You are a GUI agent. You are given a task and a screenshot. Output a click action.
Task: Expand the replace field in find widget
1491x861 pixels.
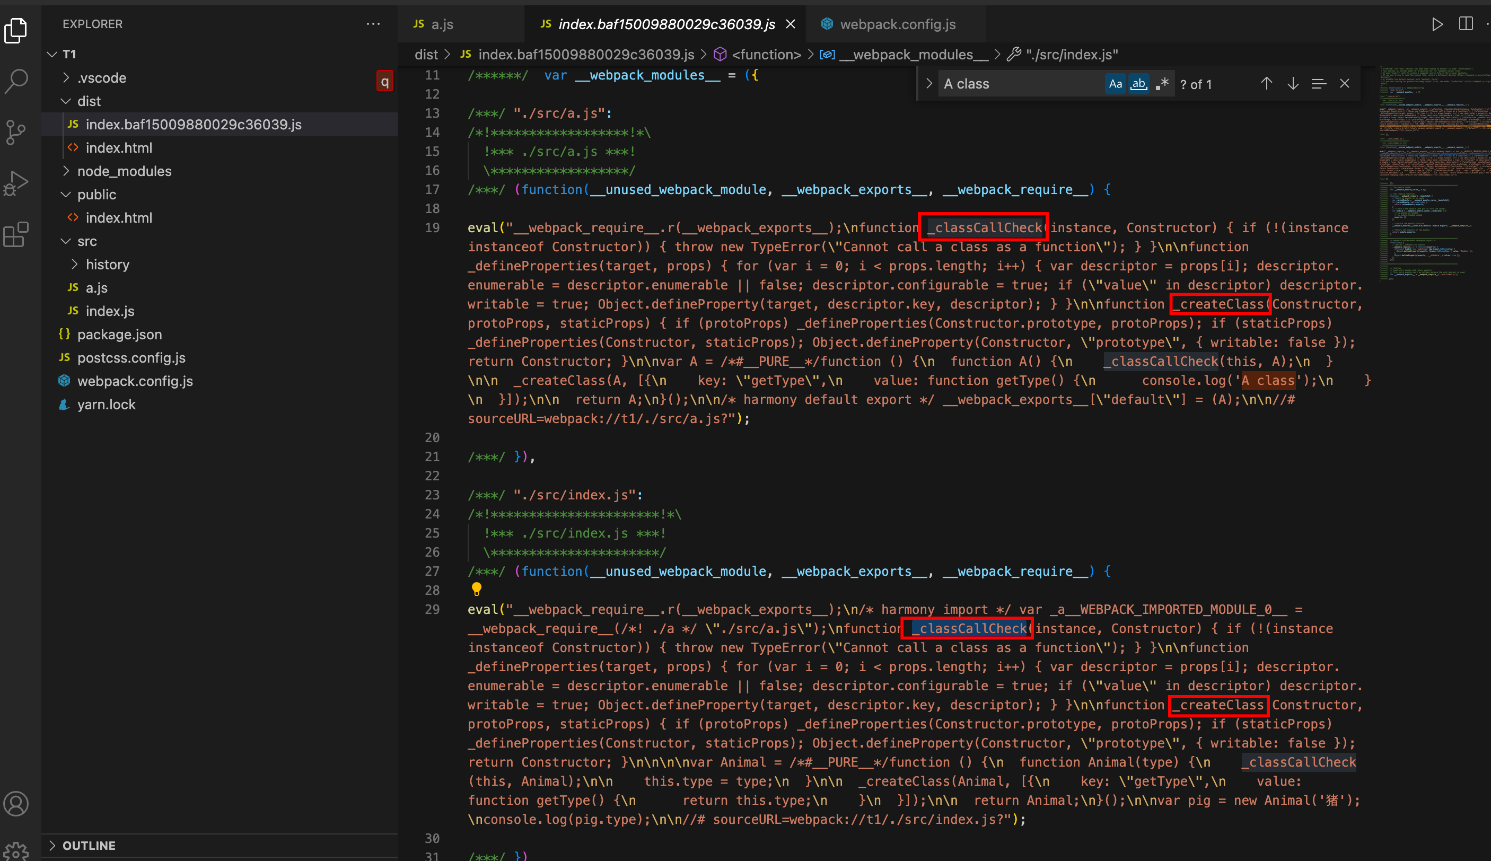click(x=929, y=83)
